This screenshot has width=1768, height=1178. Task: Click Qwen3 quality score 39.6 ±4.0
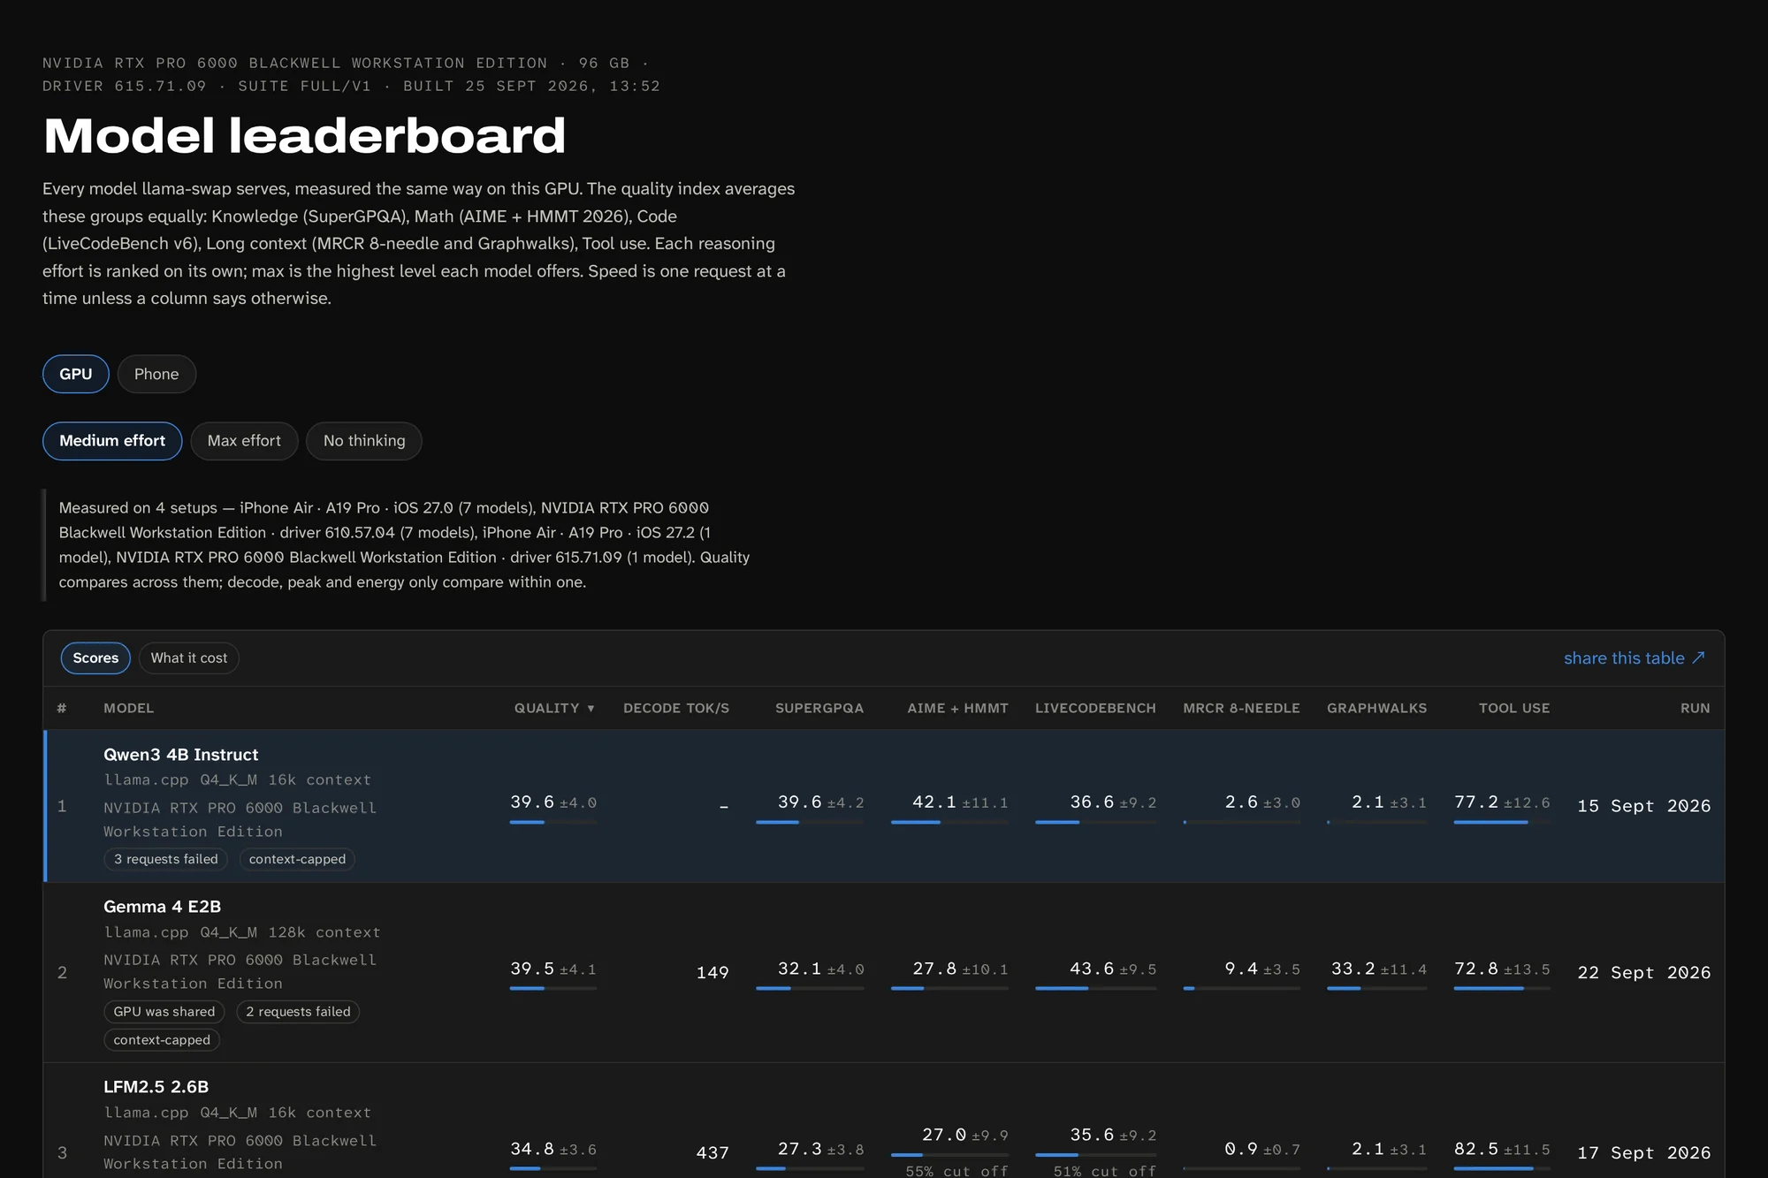tap(553, 802)
